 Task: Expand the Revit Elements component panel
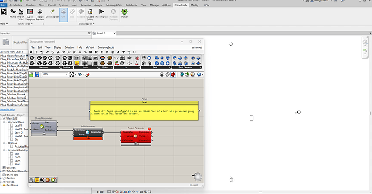pyautogui.click(x=187, y=67)
